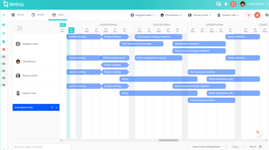Open Olivia's Write meeting report task
The width and height of the screenshot is (269, 150).
115,58
